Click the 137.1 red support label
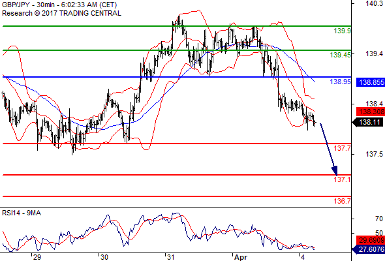 click(343, 179)
